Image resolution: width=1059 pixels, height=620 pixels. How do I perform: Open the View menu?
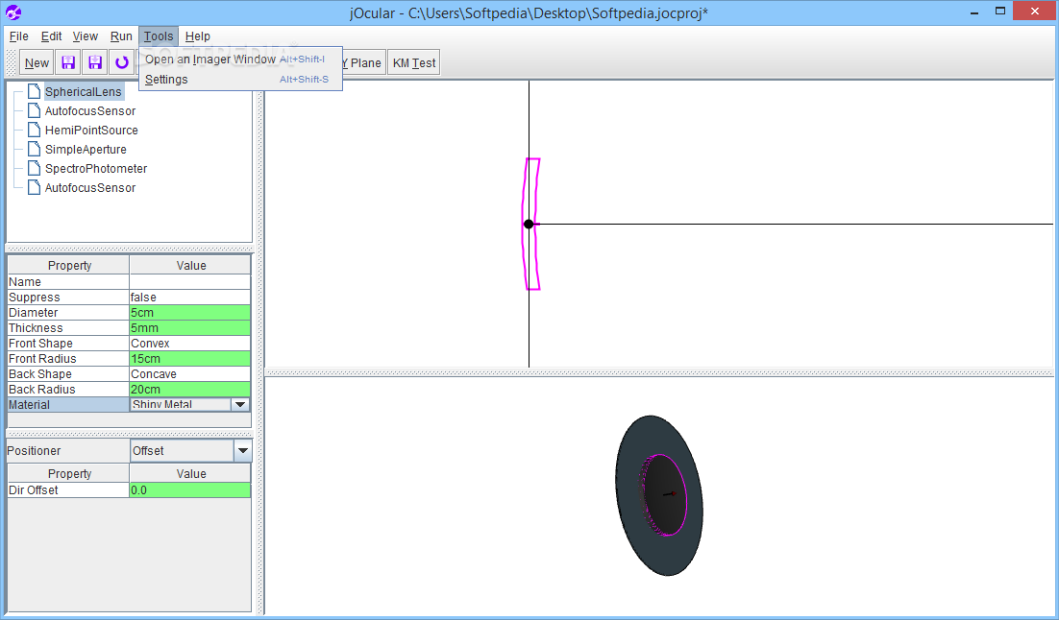pyautogui.click(x=86, y=36)
